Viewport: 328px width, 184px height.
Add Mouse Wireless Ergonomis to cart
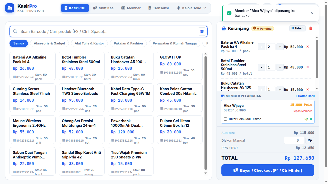(33, 130)
